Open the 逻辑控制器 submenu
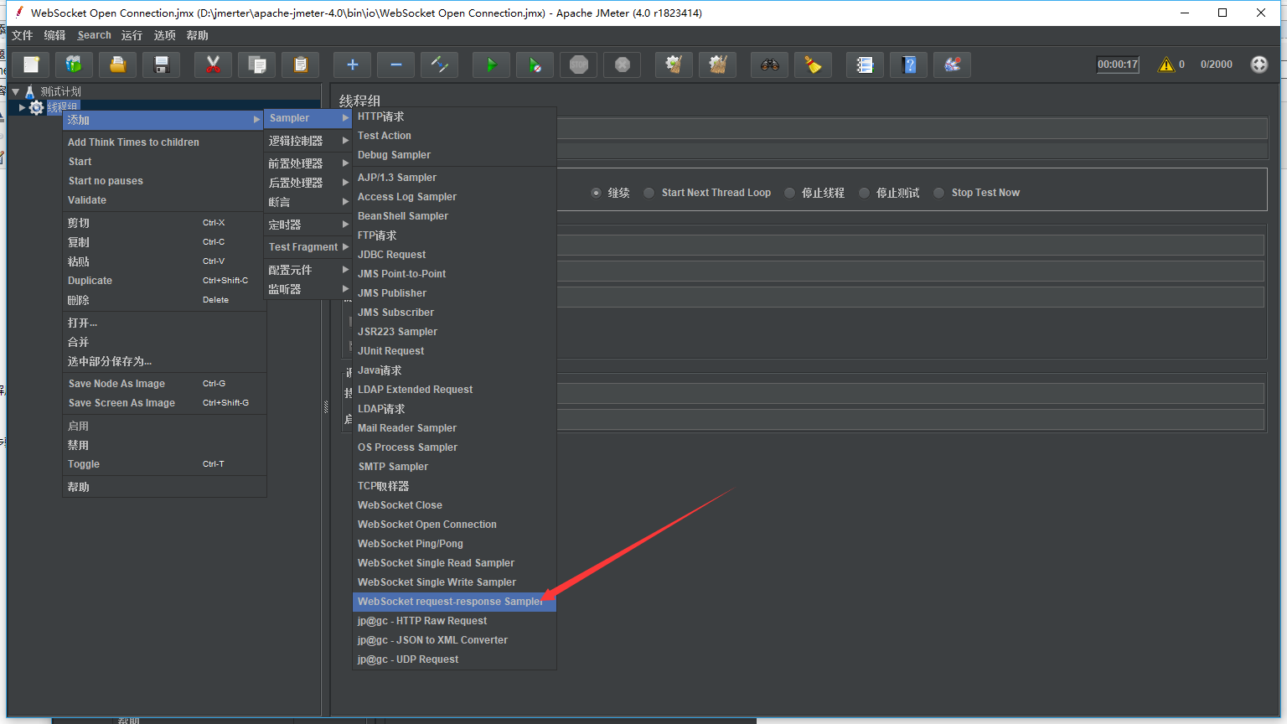The image size is (1287, 724). [308, 141]
